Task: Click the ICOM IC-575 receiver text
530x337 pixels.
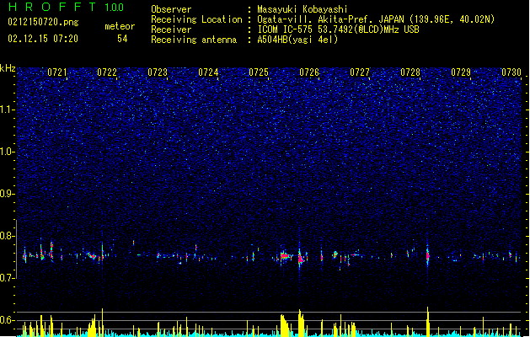Action: 338,29
